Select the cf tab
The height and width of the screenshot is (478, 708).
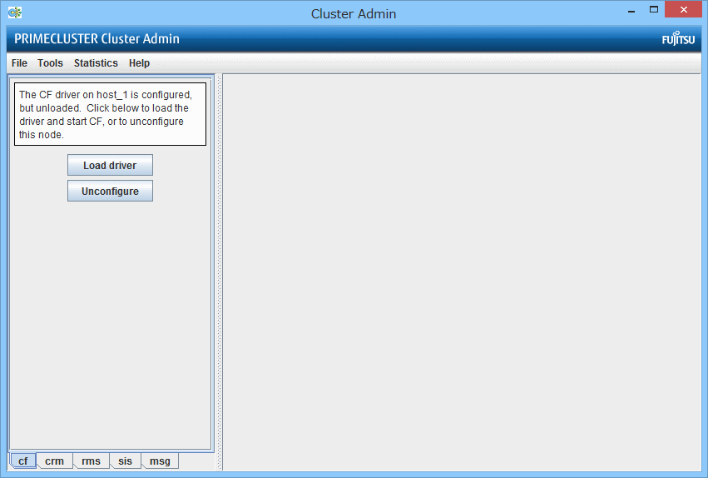tap(22, 461)
